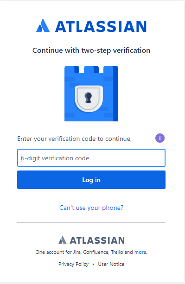185x284 pixels.
Task: Click the castle's right battlement
Action: click(111, 70)
